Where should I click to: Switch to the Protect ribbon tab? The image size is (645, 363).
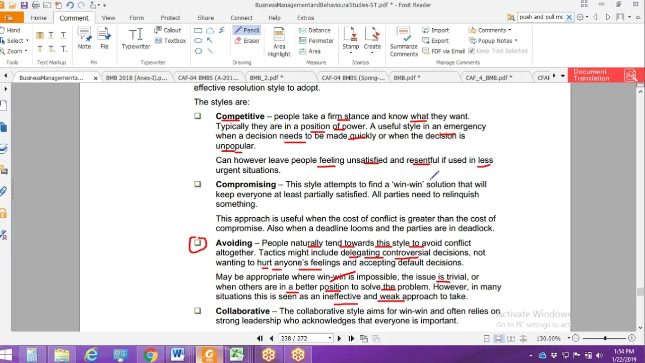(x=170, y=18)
